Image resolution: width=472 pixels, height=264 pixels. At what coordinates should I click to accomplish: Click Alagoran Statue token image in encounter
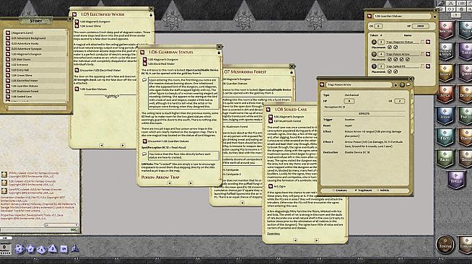click(x=374, y=42)
